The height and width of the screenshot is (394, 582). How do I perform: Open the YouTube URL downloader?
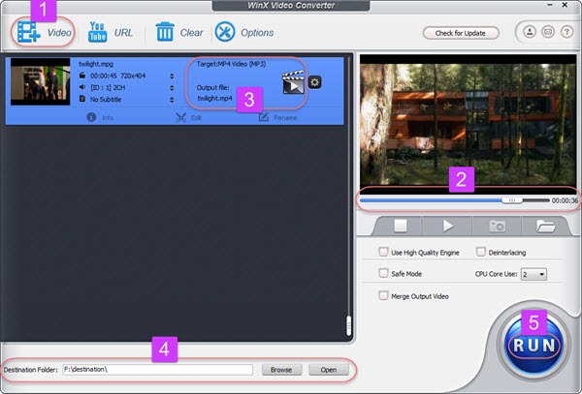pos(97,32)
